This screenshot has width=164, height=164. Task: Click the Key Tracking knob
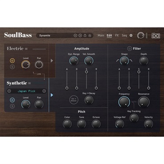134,118
